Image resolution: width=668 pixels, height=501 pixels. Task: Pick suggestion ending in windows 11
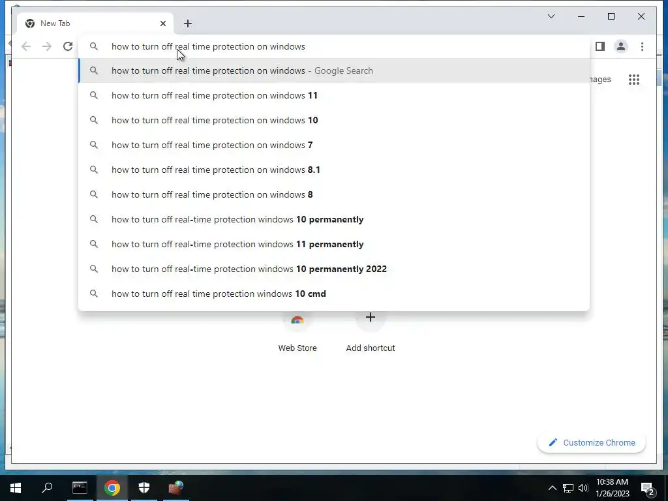(x=335, y=95)
